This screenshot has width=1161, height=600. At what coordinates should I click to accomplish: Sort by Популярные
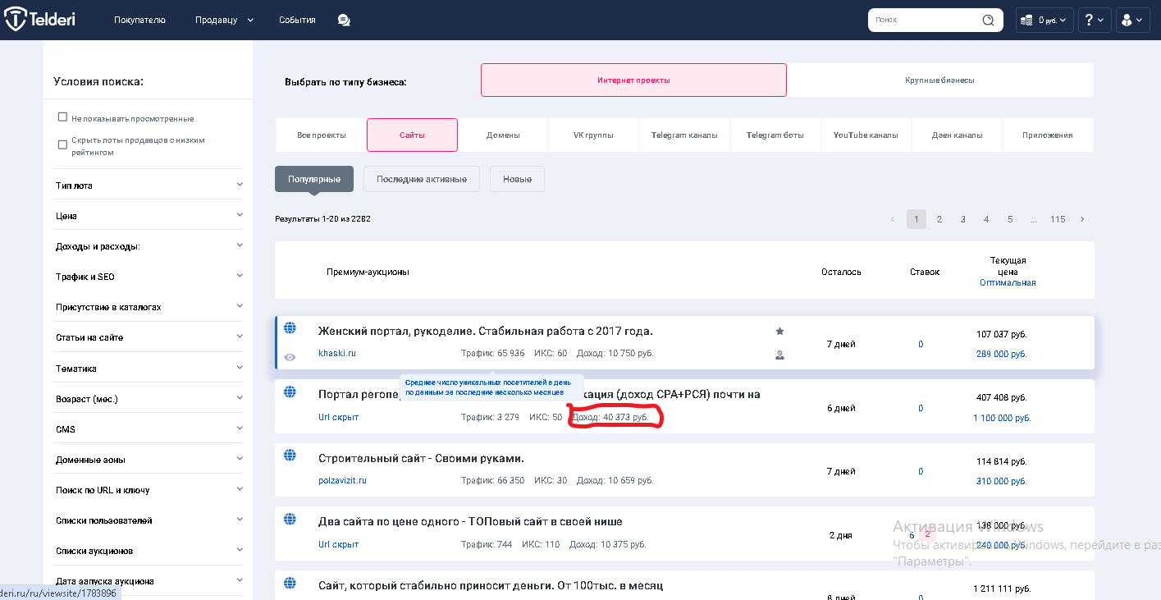coord(314,179)
